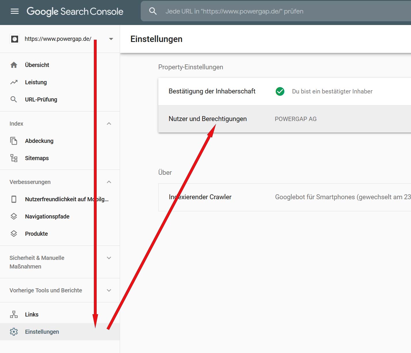Click the mobile usability phone icon
The width and height of the screenshot is (411, 353).
coord(14,199)
